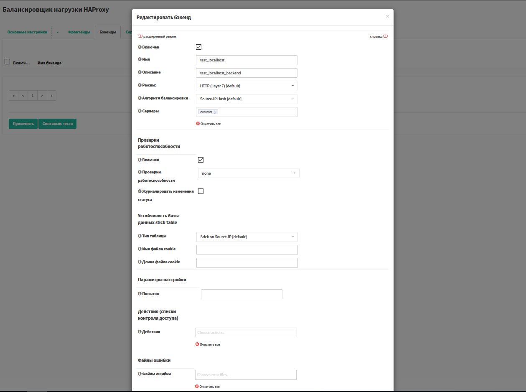Open the "Основные настройки" tab
The width and height of the screenshot is (526, 392).
[x=27, y=32]
